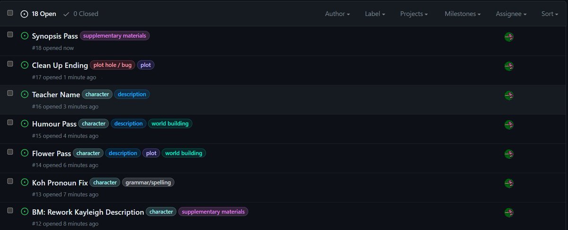Filter by supplementary materials label on Synopsis Pass
Viewport: 568px width, 230px height.
click(115, 36)
